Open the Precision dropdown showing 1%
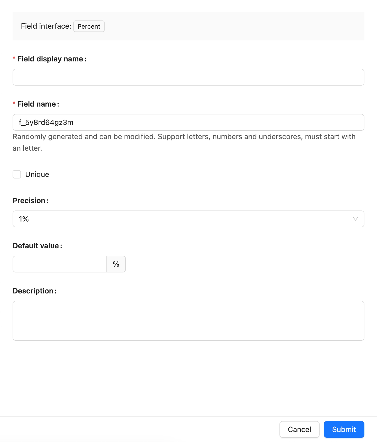This screenshot has height=442, width=377. [x=184, y=219]
